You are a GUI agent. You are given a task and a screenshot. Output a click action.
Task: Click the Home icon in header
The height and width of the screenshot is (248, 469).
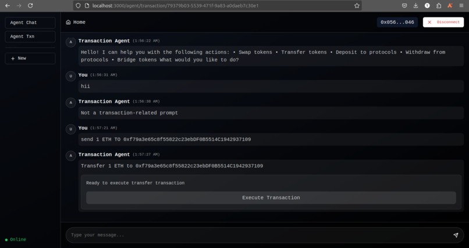click(68, 22)
